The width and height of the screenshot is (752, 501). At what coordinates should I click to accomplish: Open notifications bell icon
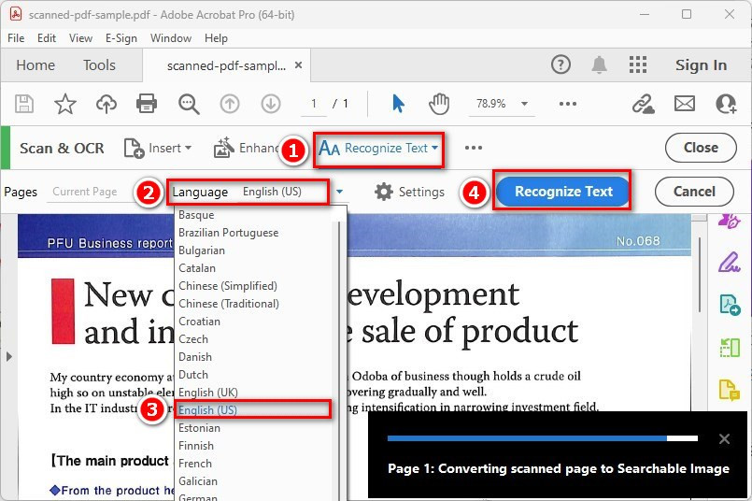tap(599, 65)
